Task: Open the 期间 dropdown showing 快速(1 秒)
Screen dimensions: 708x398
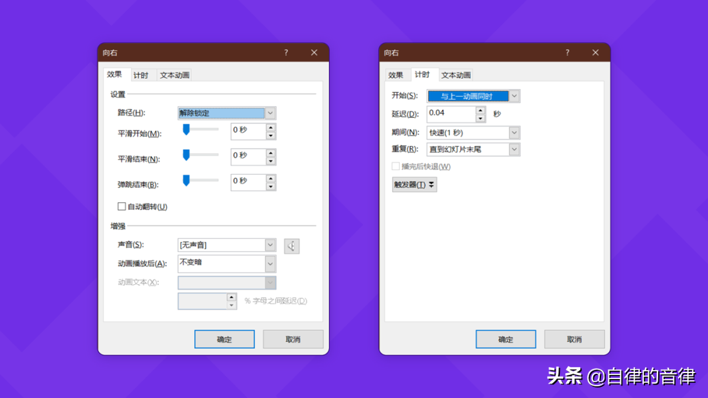Action: click(473, 132)
